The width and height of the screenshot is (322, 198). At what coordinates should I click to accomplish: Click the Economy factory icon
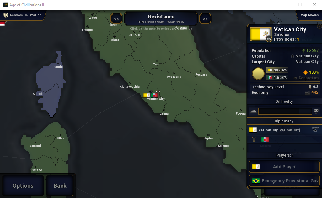click(x=307, y=93)
